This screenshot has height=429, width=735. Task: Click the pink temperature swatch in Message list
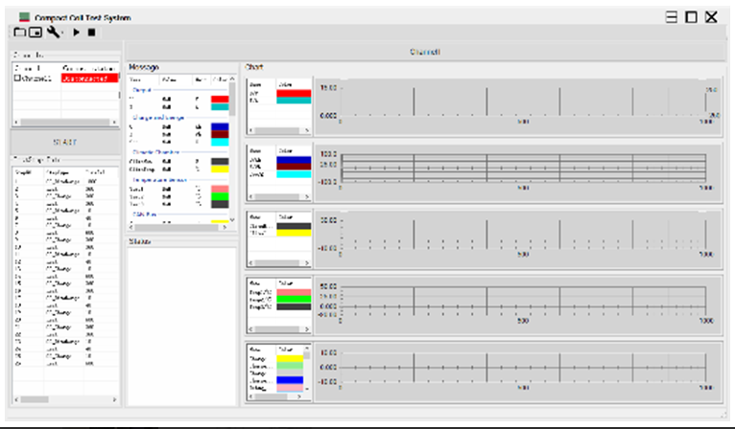click(x=220, y=189)
